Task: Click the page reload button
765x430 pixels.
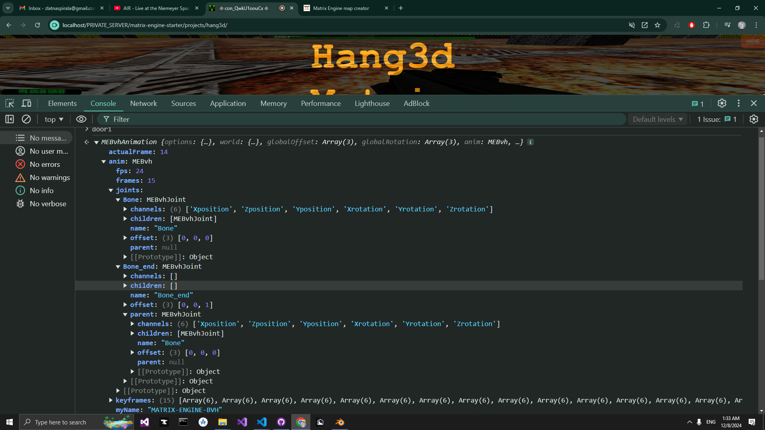Action: [x=37, y=25]
